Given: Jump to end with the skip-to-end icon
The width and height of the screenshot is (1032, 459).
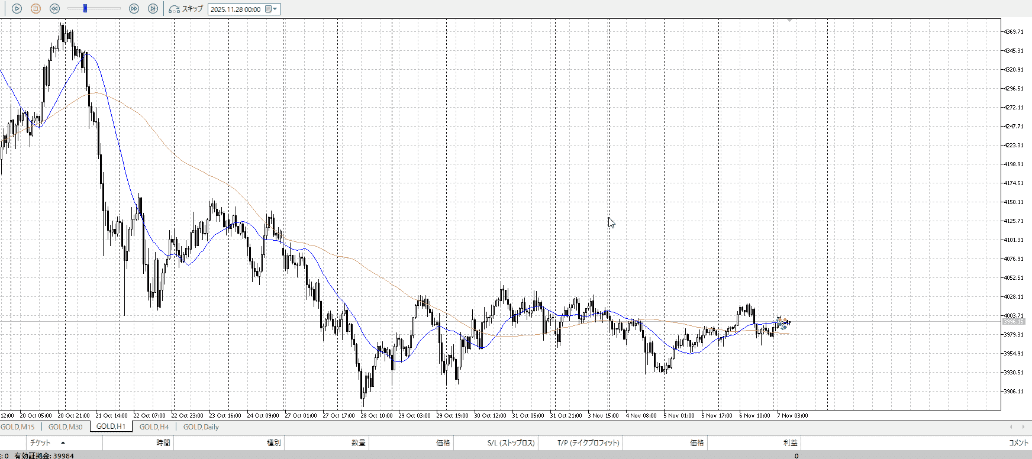Looking at the screenshot, I should [x=153, y=9].
